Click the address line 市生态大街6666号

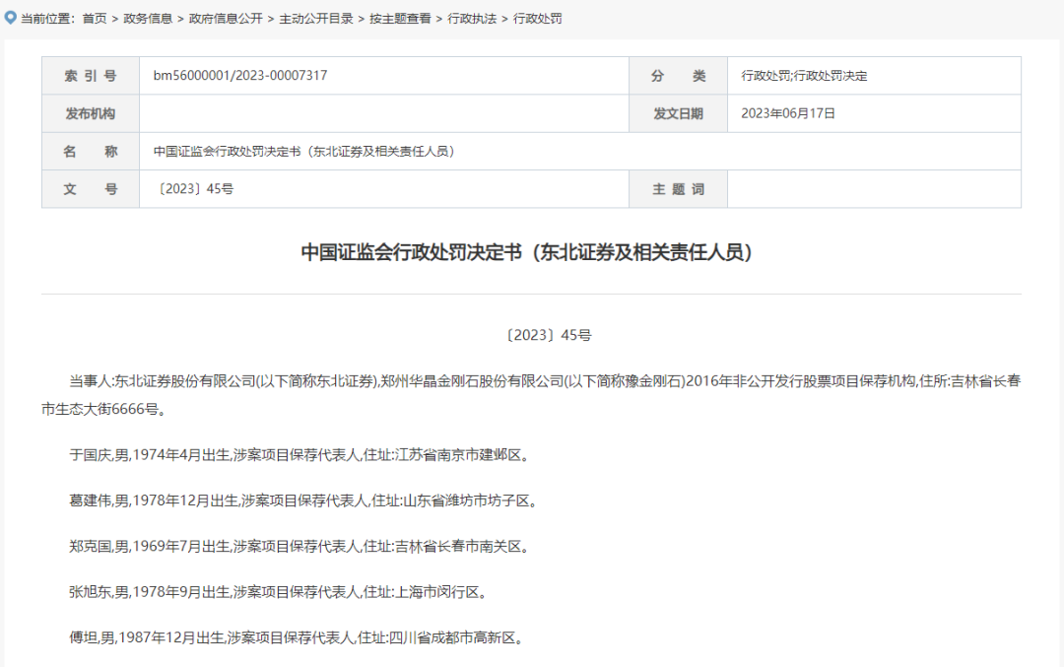(x=103, y=409)
